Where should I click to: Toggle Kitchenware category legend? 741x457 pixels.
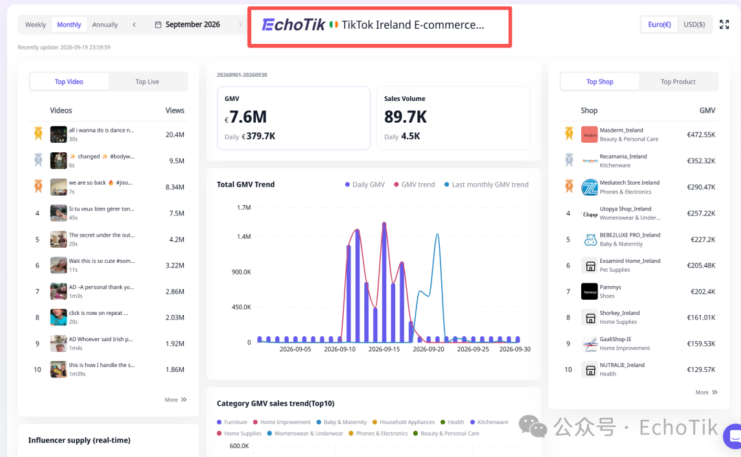tap(489, 422)
